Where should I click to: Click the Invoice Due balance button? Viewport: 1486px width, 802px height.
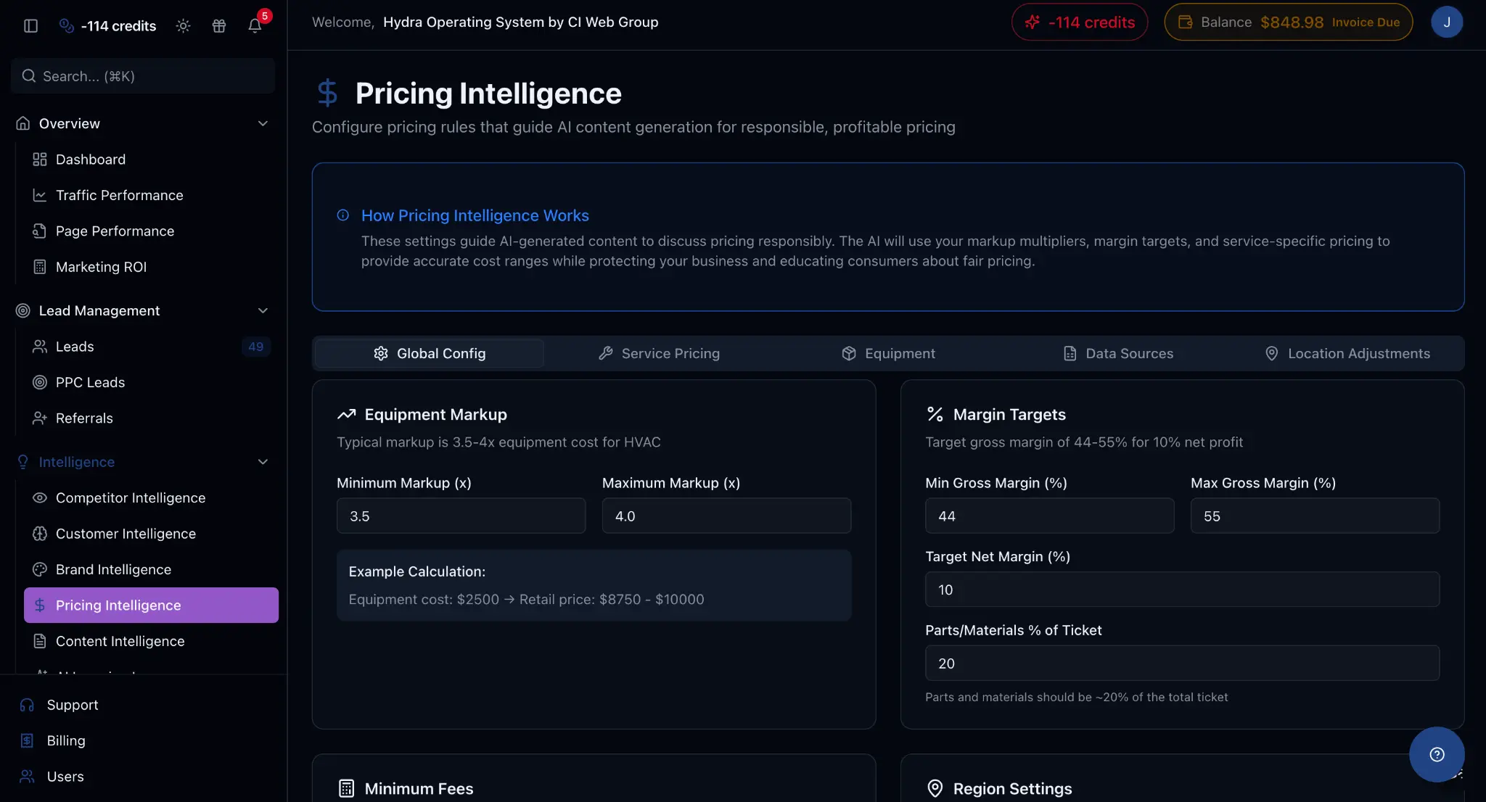click(1288, 22)
